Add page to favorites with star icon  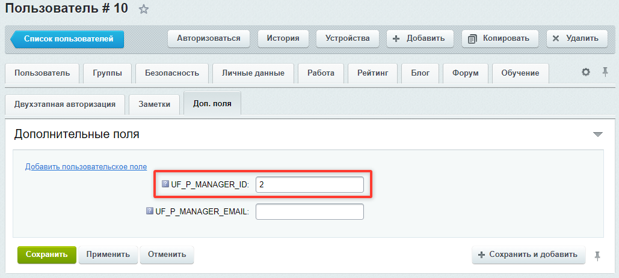click(x=144, y=10)
